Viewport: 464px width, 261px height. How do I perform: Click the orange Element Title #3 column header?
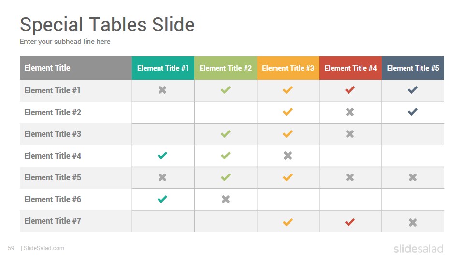point(288,68)
